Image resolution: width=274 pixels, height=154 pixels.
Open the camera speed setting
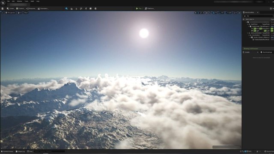point(235,13)
